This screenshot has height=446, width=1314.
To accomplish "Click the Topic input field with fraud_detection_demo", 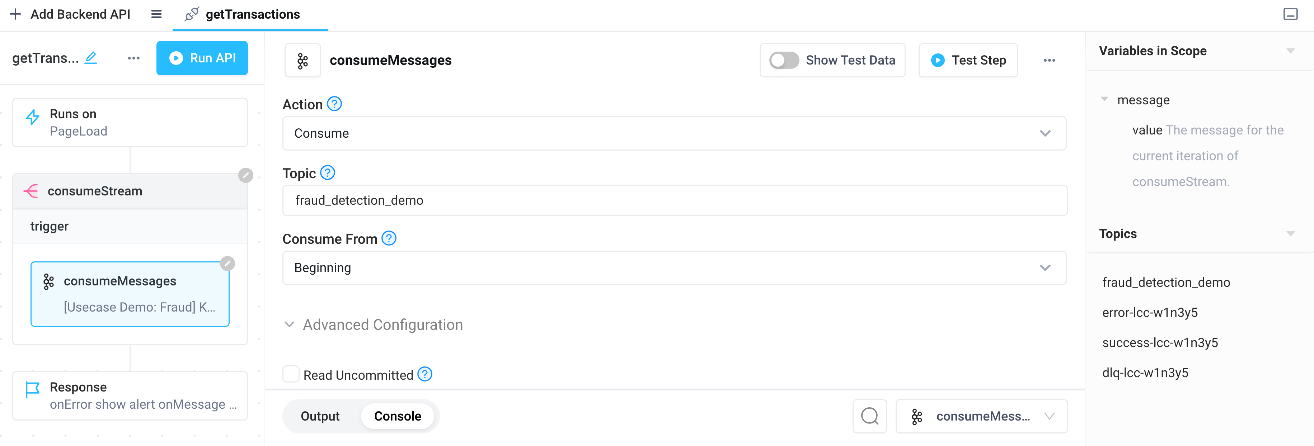I will click(x=674, y=200).
